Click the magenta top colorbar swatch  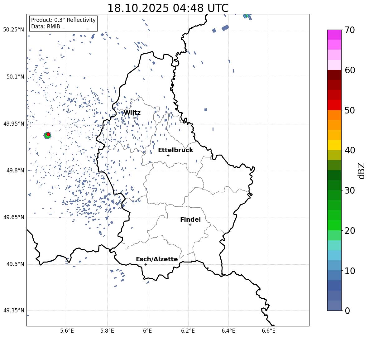pos(334,35)
